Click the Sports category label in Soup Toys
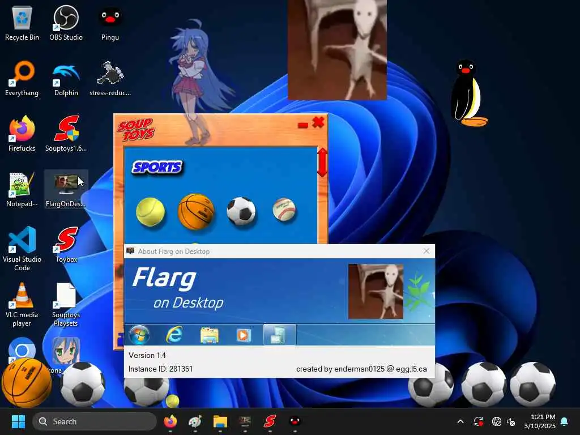Image resolution: width=580 pixels, height=435 pixels. 157,167
